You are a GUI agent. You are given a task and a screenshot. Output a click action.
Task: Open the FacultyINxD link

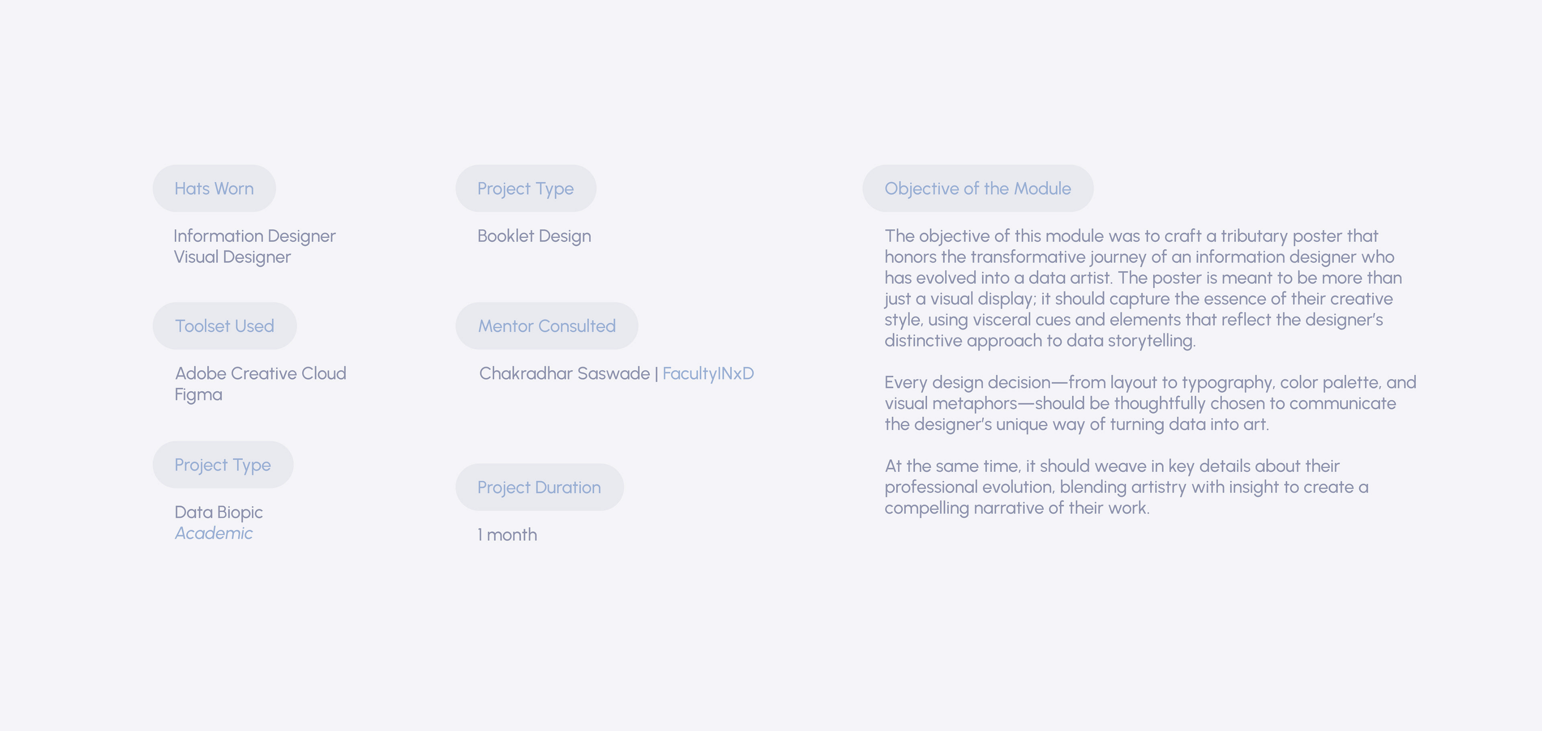708,374
